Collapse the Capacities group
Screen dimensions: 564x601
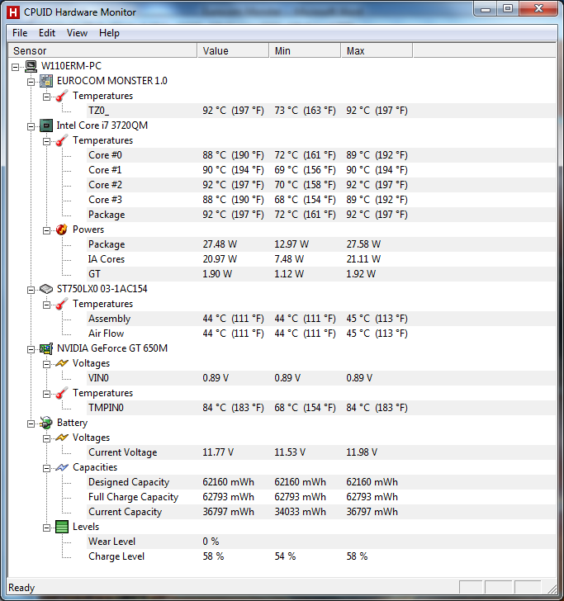(46, 469)
